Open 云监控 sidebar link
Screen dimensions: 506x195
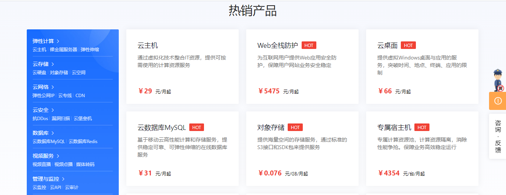pyautogui.click(x=39, y=187)
